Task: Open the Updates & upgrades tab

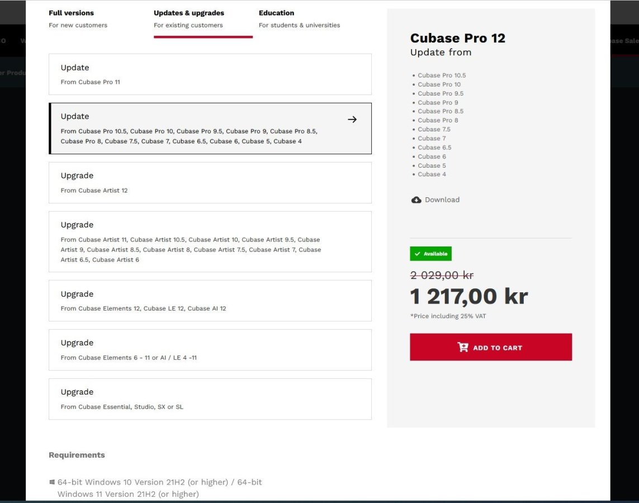Action: pyautogui.click(x=188, y=18)
